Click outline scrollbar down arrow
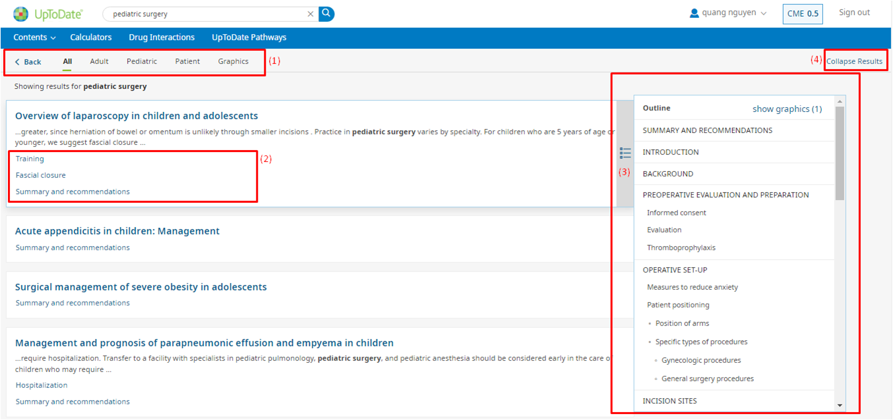The image size is (893, 420). pyautogui.click(x=840, y=406)
